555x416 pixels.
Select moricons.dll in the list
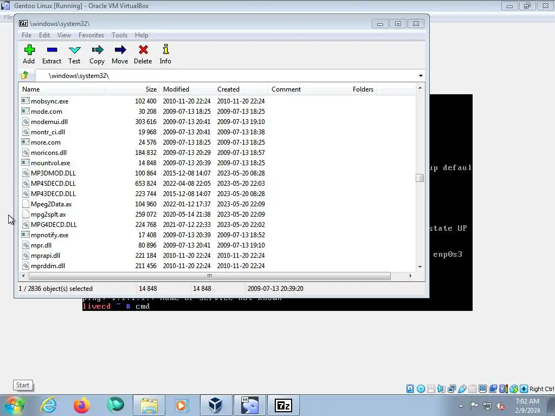point(48,152)
